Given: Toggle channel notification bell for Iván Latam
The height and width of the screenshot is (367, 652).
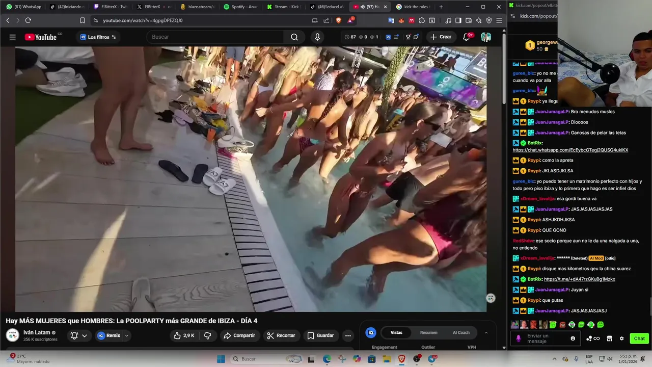Looking at the screenshot, I should pos(74,335).
